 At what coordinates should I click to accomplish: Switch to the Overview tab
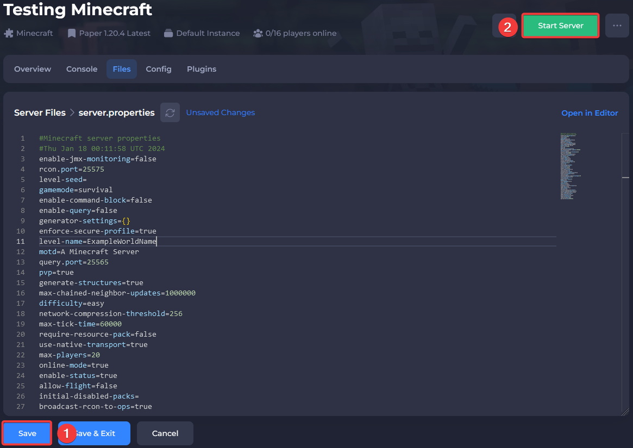(33, 69)
